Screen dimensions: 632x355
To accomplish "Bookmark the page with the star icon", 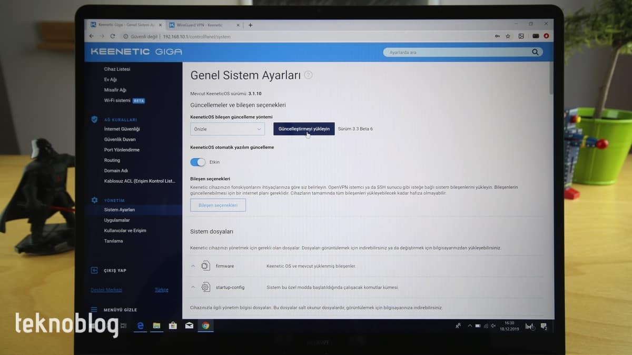I will click(x=508, y=36).
